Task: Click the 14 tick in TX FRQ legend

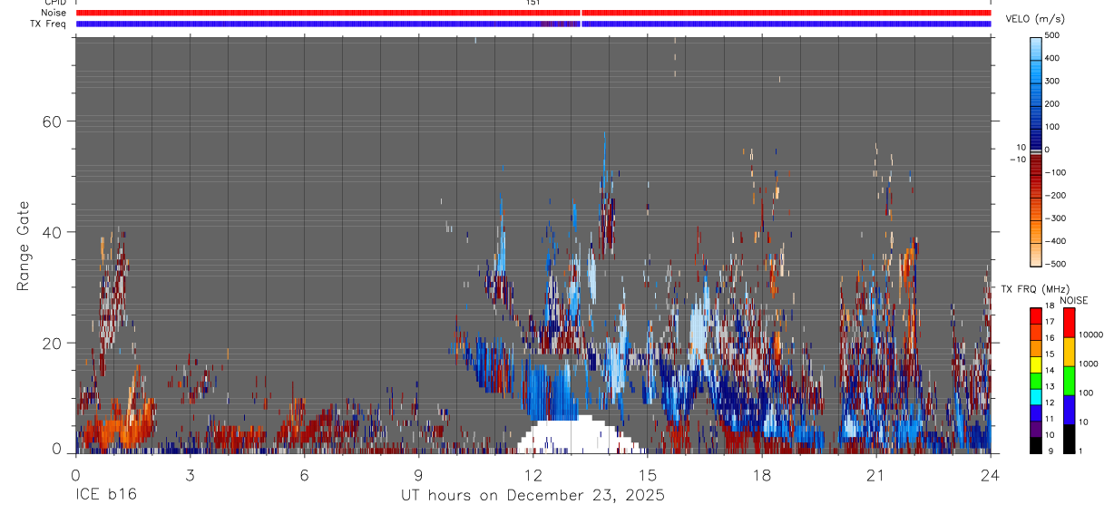Action: [1049, 370]
